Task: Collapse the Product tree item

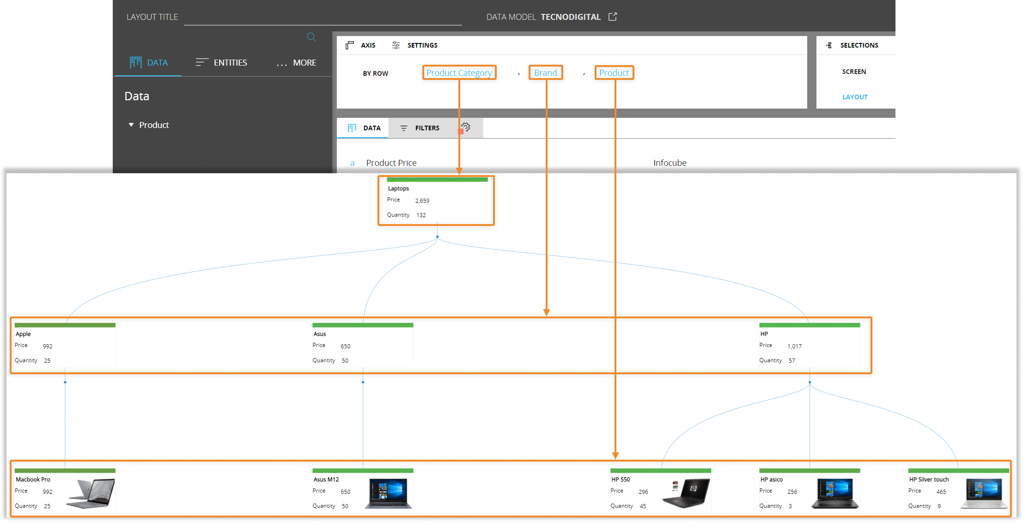Action: tap(131, 125)
